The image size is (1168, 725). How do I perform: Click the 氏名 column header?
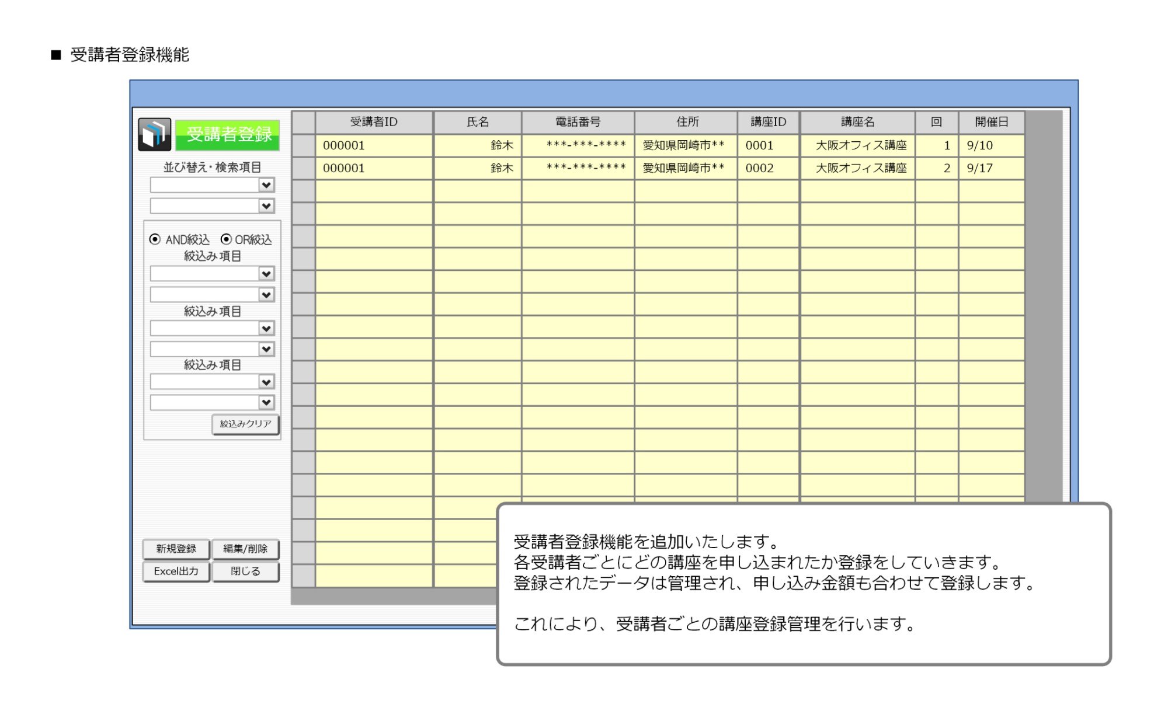(x=478, y=122)
